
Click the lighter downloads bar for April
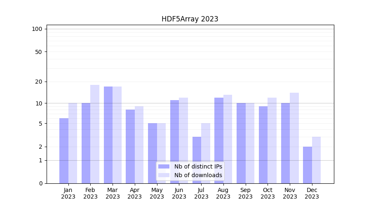(139, 145)
